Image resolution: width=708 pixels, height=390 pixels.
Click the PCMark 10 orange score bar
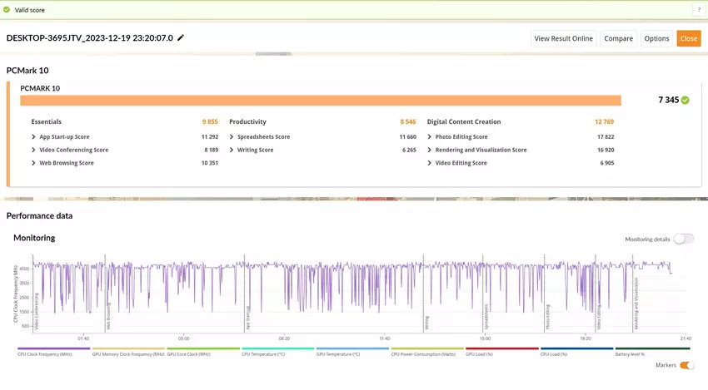(321, 100)
